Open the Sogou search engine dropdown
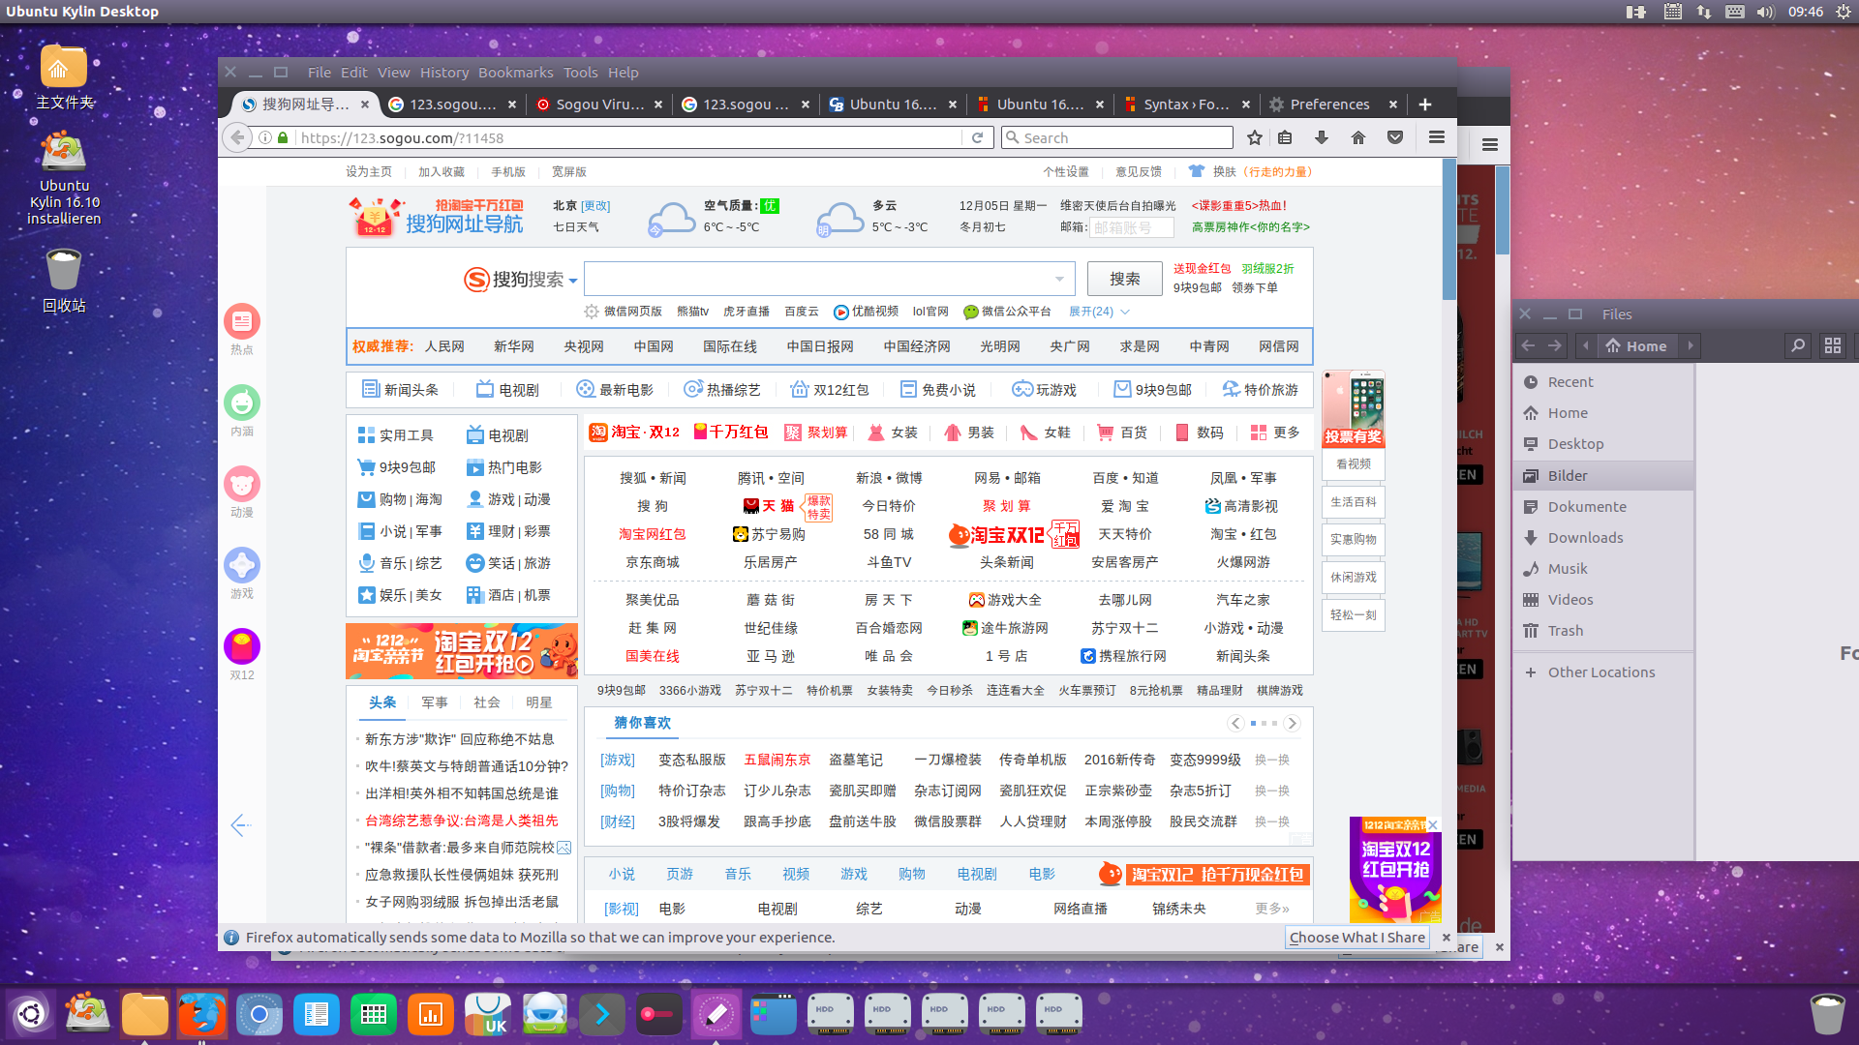This screenshot has height=1045, width=1859. point(573,281)
